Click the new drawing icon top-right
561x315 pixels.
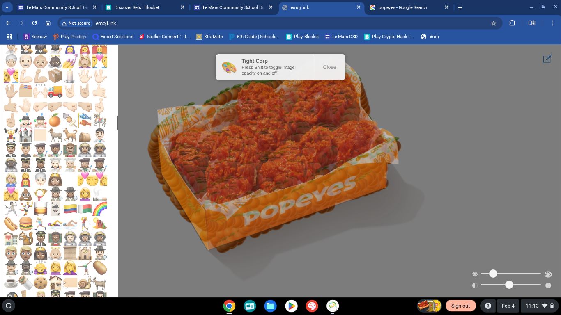[x=547, y=59]
